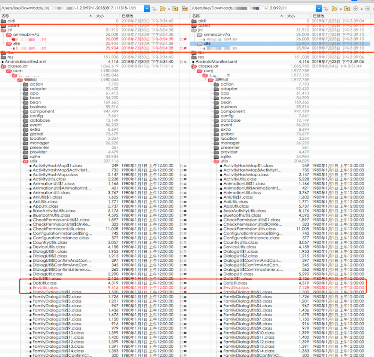Image resolution: width=374 pixels, height=357 pixels.
Task: Click the right pane back navigation arrow
Action: pyautogui.click(x=355, y=9)
